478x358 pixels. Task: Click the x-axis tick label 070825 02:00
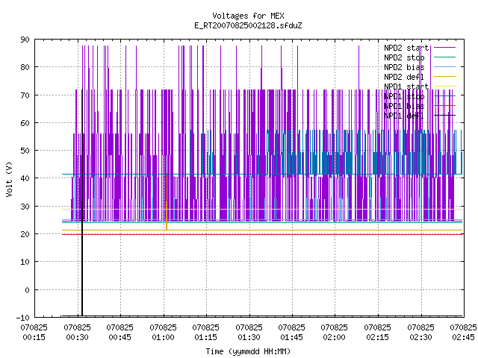point(334,333)
